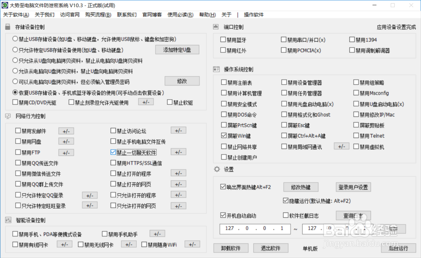Open the +/- list for 禁用手机助手

coord(157,233)
